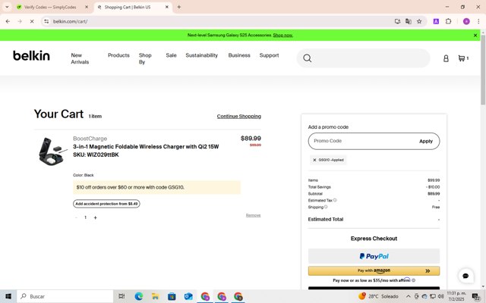Open the search magnifier icon
This screenshot has height=303, width=486.
click(x=307, y=58)
